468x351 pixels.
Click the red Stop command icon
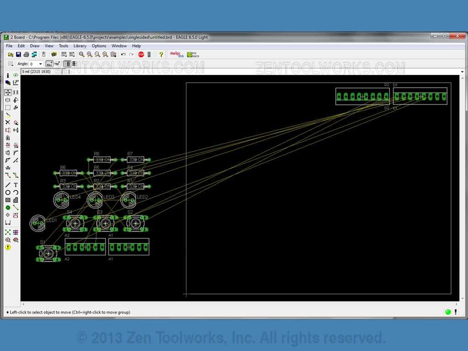(141, 54)
